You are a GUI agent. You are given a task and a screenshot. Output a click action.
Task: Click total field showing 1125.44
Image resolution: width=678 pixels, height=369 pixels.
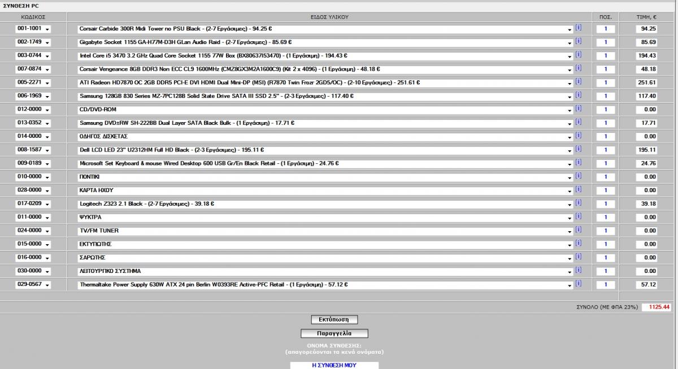(657, 307)
